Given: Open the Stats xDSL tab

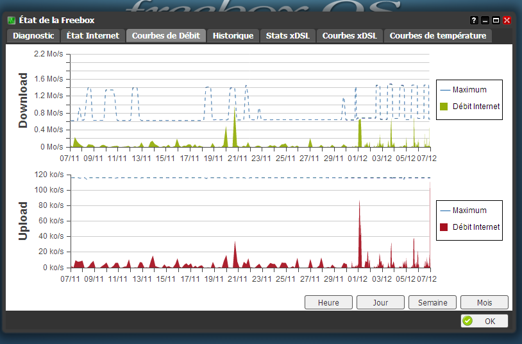Looking at the screenshot, I should coord(288,36).
